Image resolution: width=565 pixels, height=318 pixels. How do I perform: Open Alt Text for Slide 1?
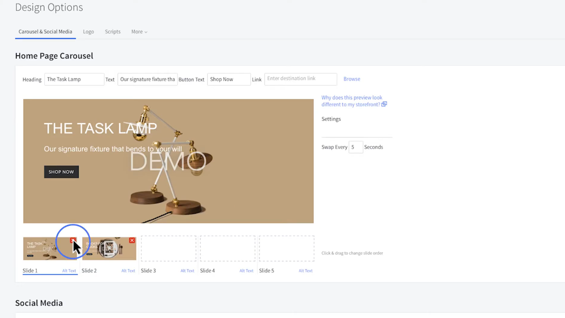69,271
